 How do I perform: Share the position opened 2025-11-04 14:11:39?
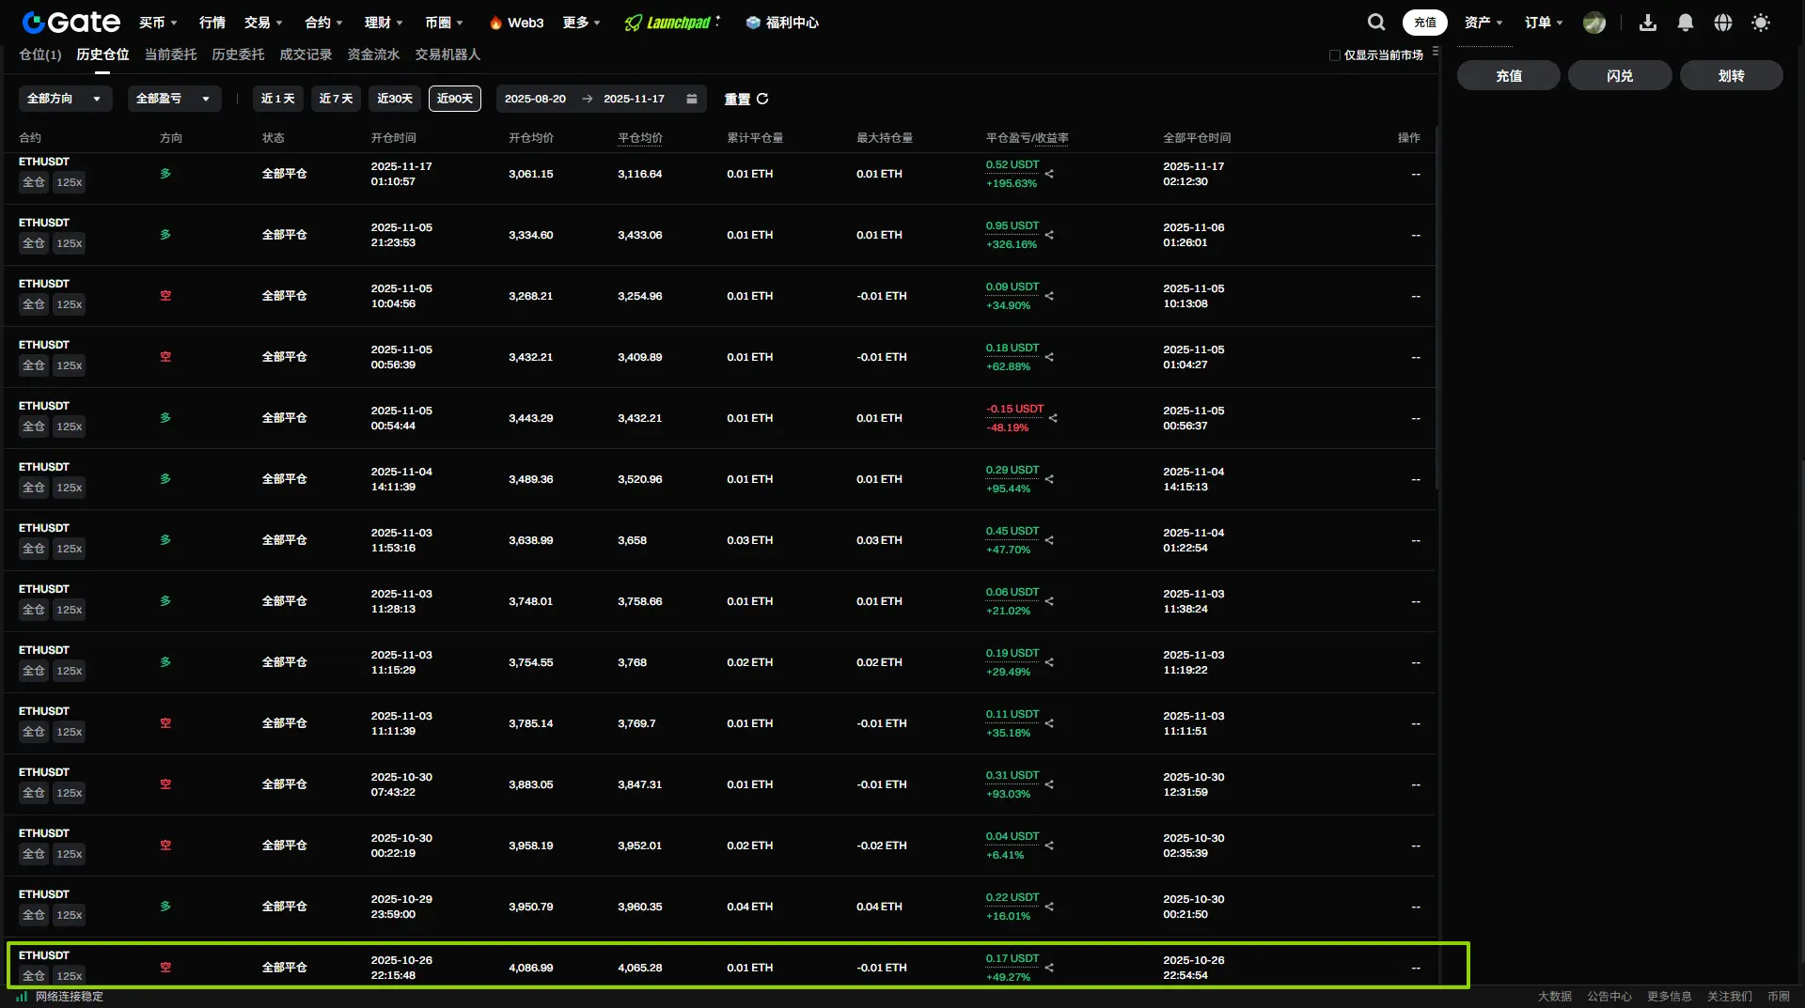tap(1049, 479)
